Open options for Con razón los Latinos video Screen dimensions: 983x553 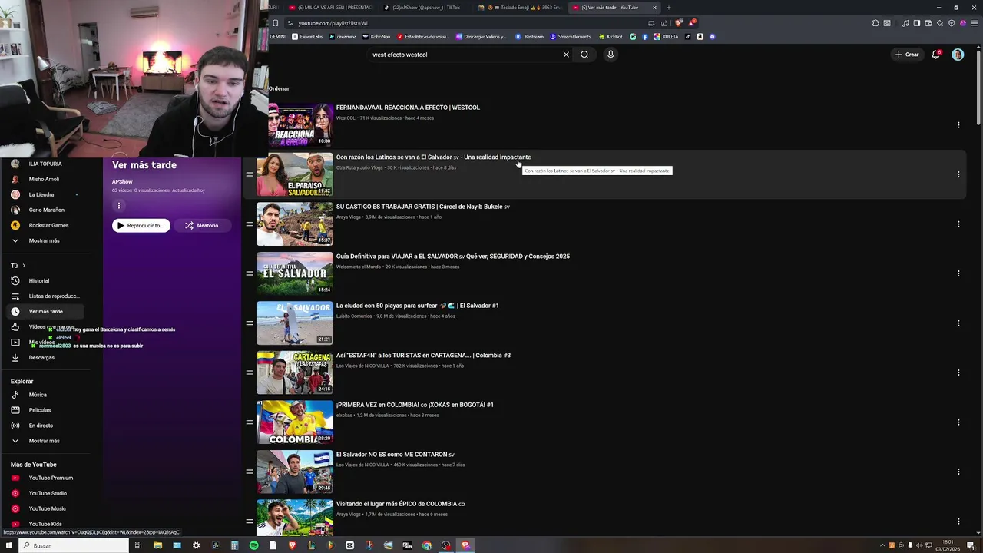pyautogui.click(x=958, y=174)
